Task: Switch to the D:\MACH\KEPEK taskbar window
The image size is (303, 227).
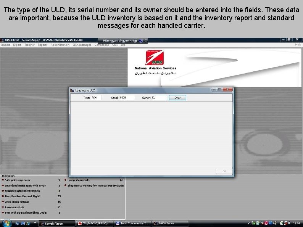Action: pos(94,224)
